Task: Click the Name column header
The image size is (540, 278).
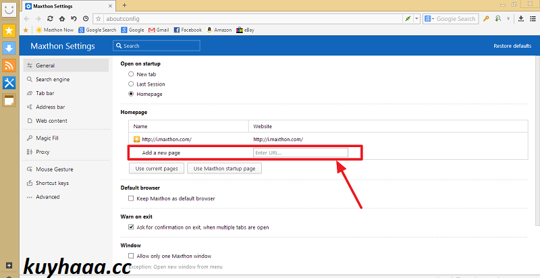Action: point(140,126)
